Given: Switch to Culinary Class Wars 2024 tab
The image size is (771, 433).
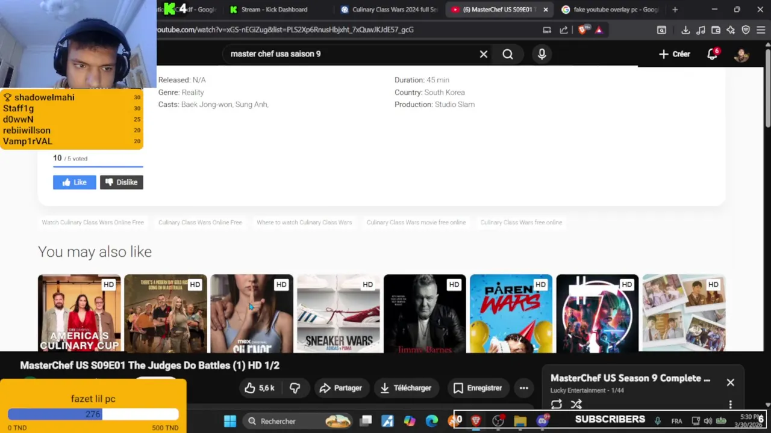Looking at the screenshot, I should click(388, 10).
